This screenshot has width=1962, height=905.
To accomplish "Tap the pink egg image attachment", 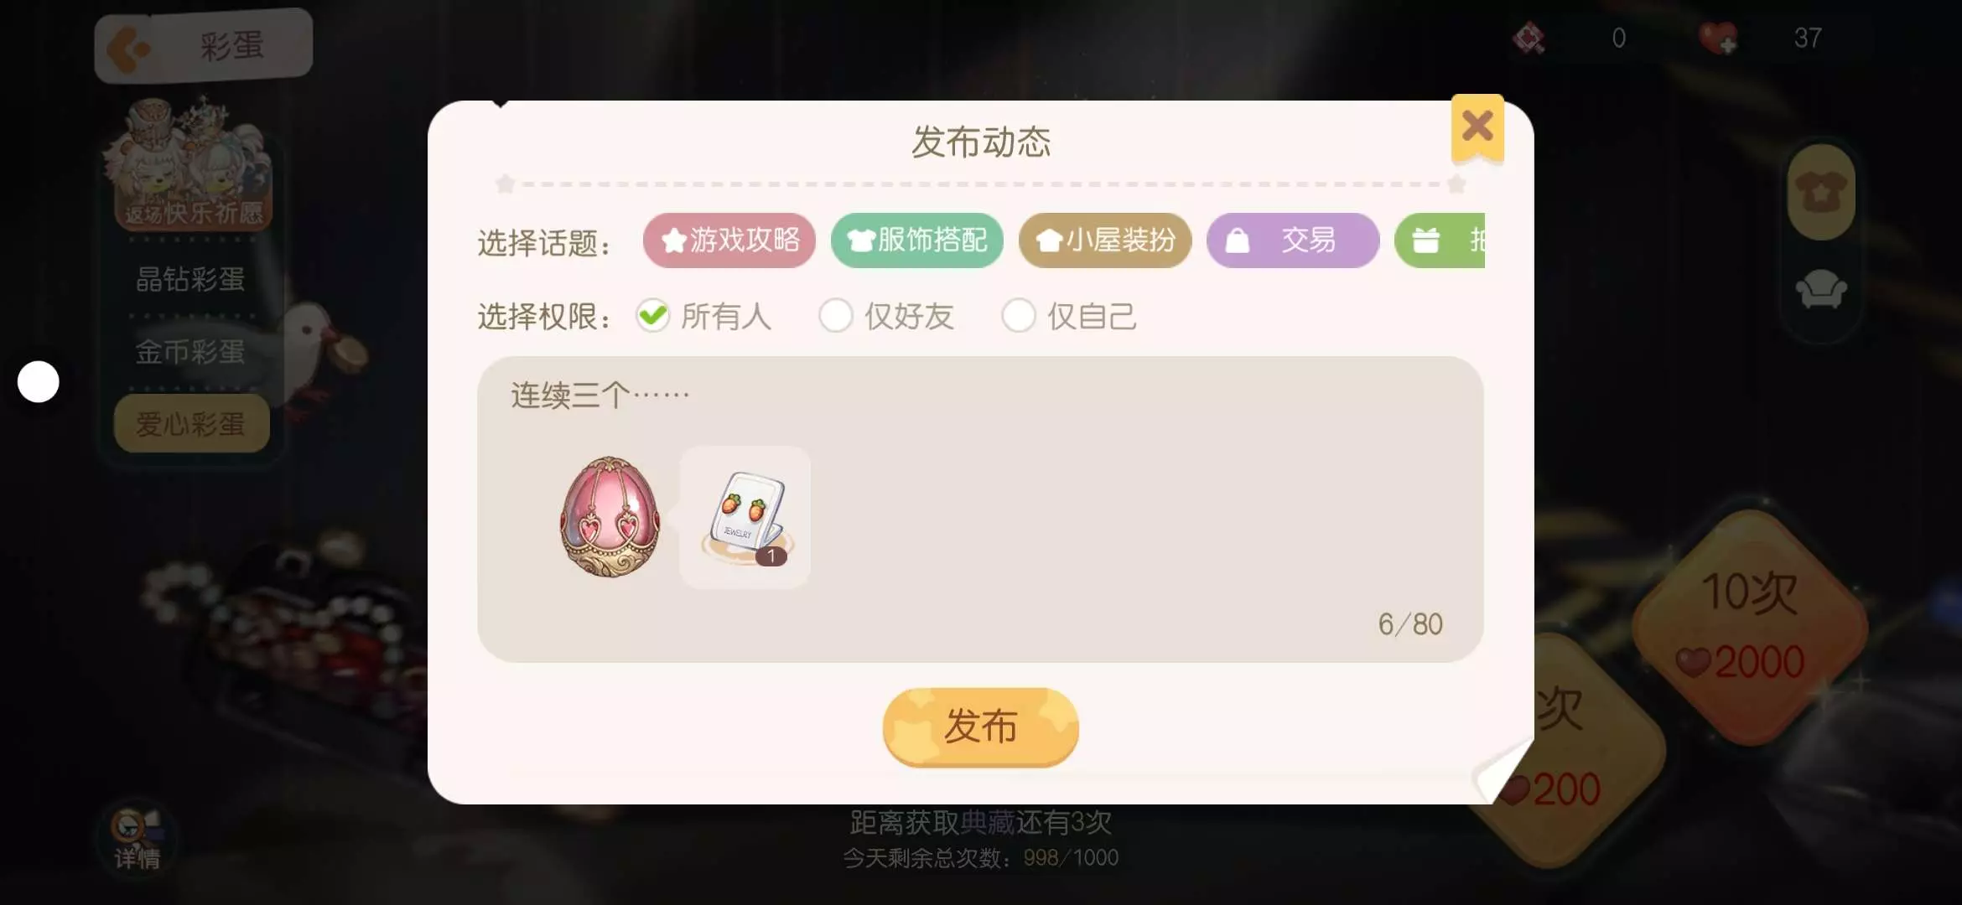I will pos(610,516).
